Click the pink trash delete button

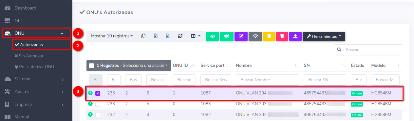click(282, 36)
